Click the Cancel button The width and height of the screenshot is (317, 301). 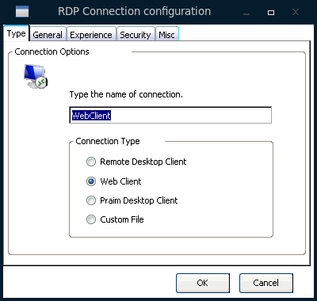(x=266, y=283)
